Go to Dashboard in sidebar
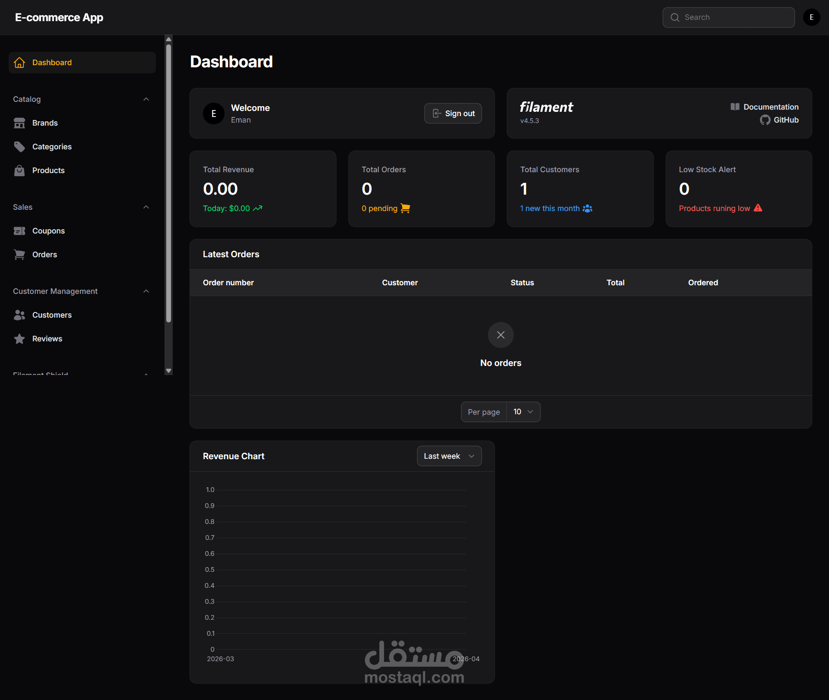This screenshot has width=829, height=700. [52, 63]
